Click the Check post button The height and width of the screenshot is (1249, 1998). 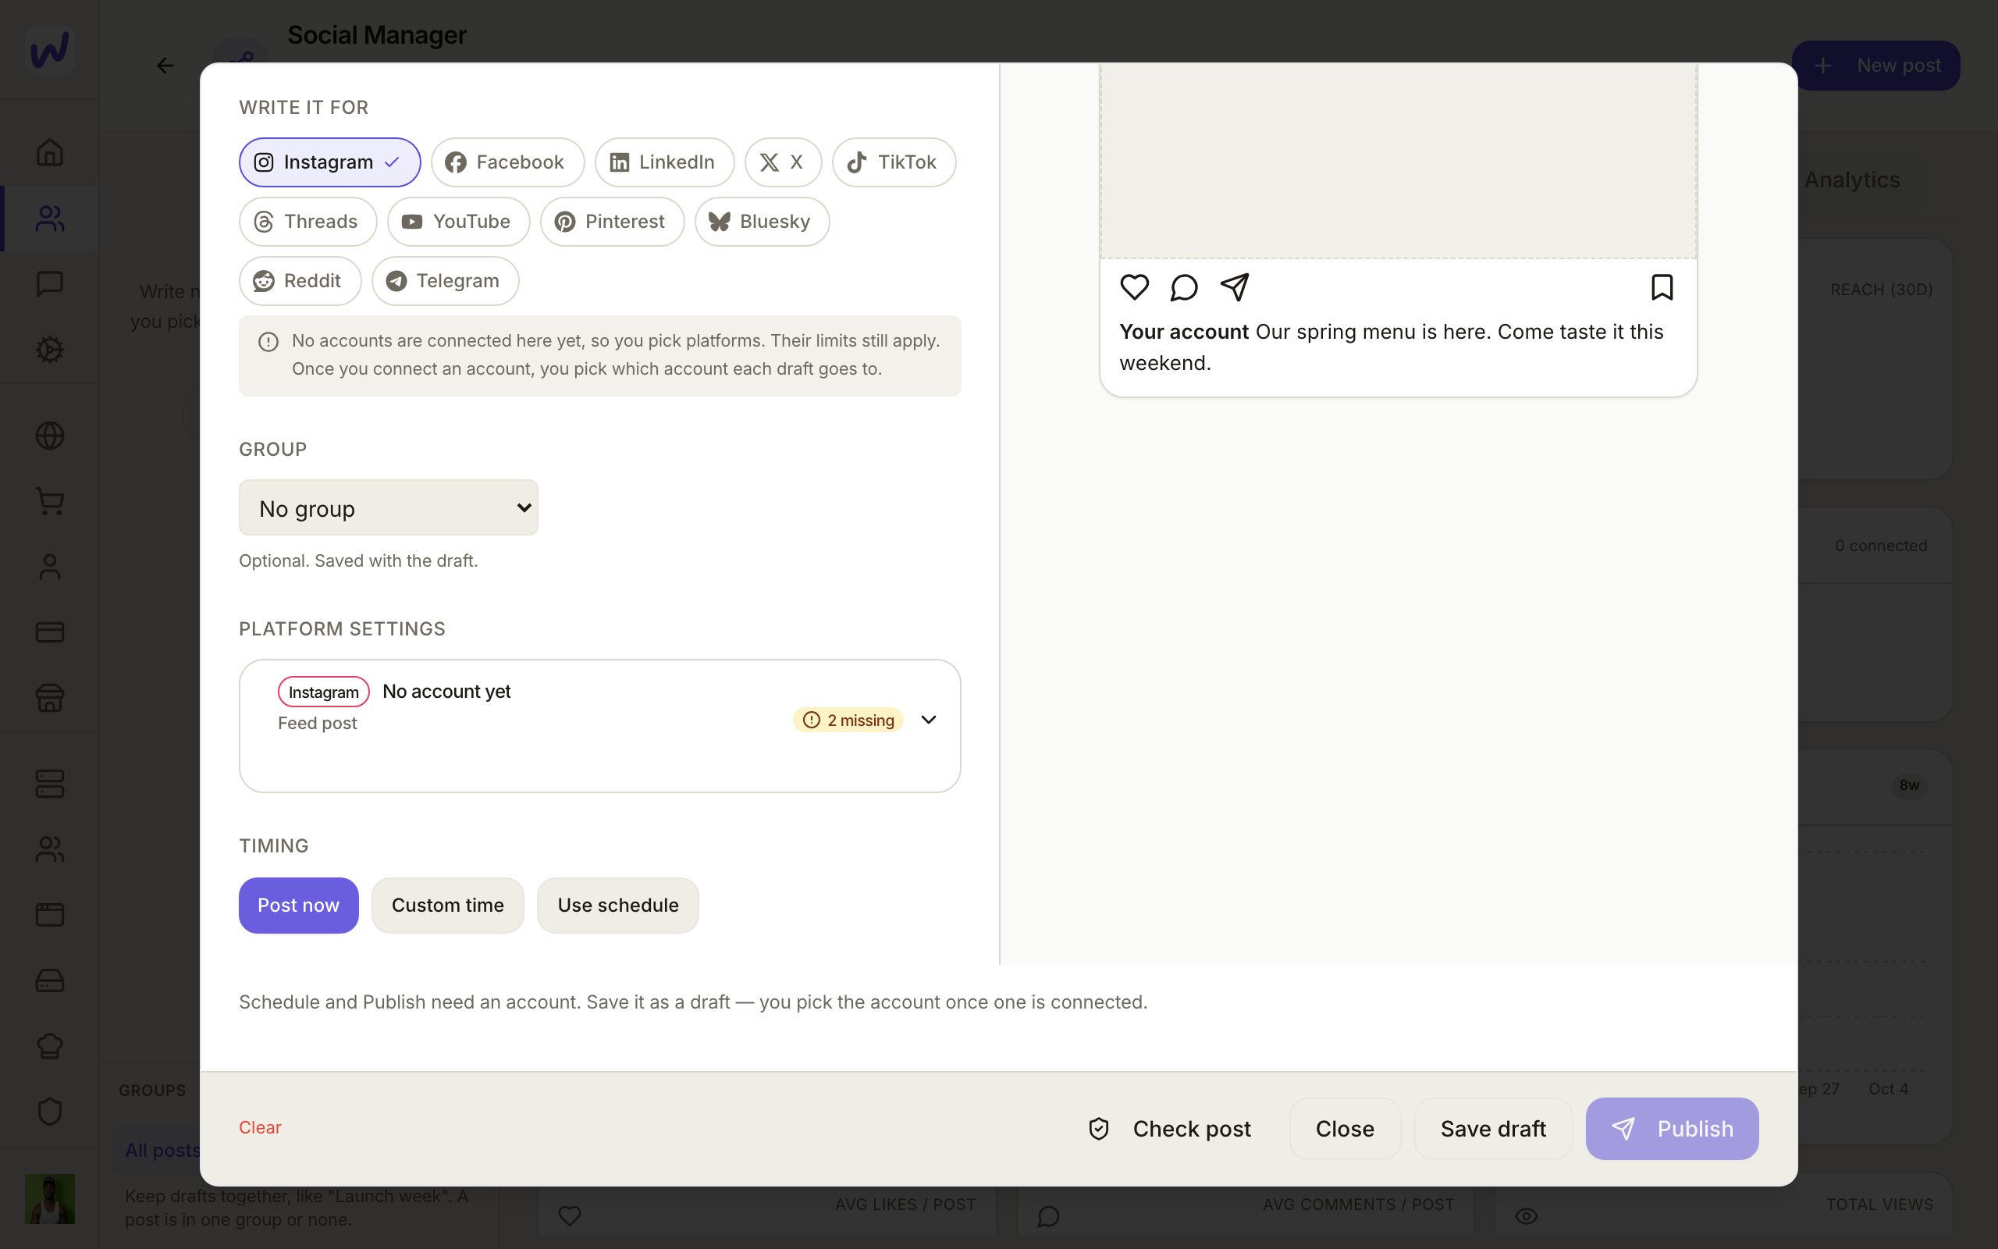point(1170,1129)
